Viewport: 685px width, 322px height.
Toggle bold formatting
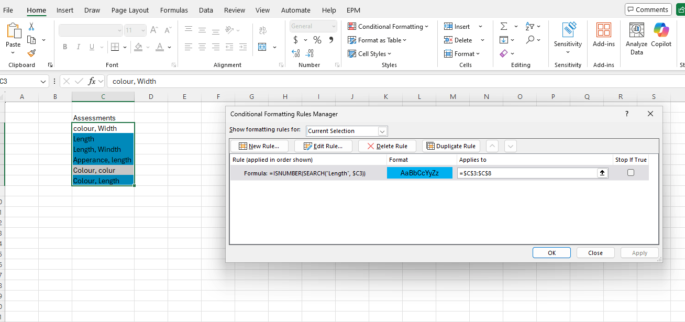[x=64, y=47]
